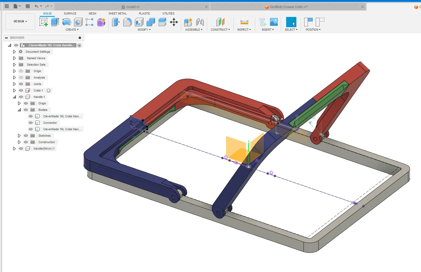
Task: Switch to the SURFACE tab
Action: [x=70, y=13]
